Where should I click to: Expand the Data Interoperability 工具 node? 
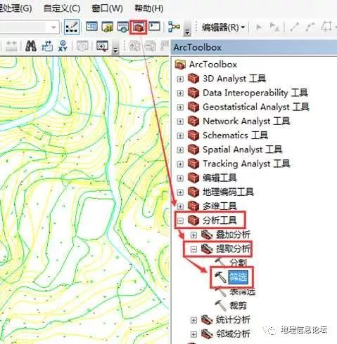click(180, 93)
